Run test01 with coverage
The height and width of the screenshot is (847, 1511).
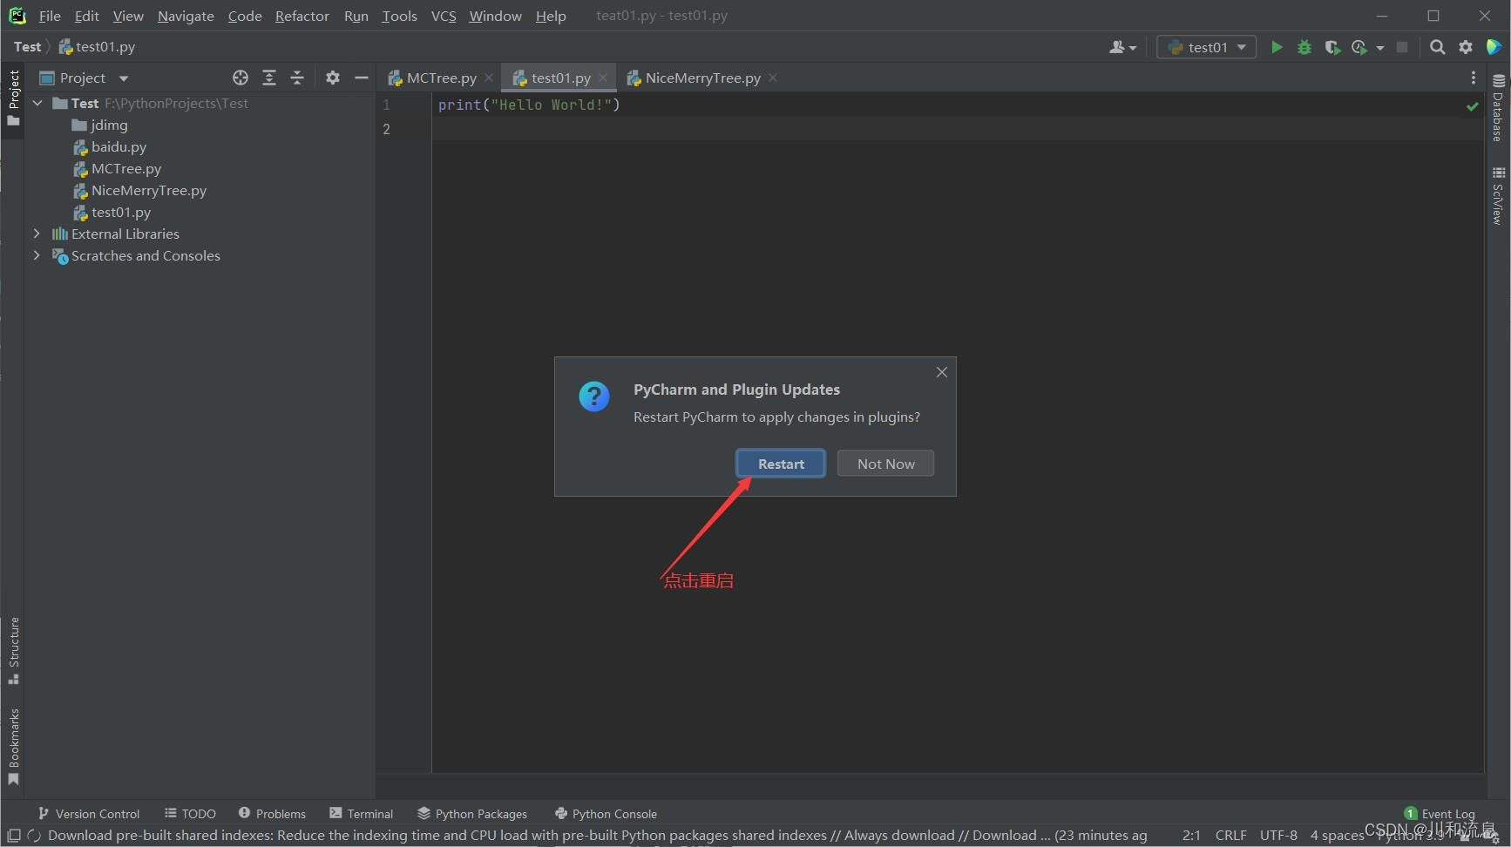pos(1332,47)
